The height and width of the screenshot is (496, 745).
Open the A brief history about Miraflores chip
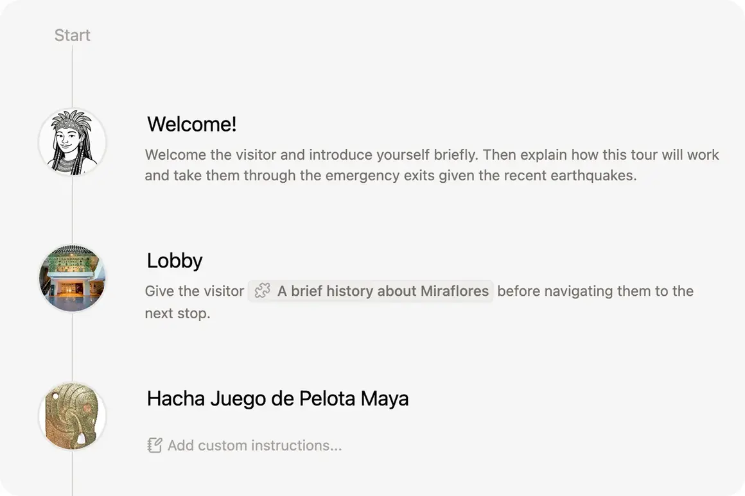[x=370, y=291]
